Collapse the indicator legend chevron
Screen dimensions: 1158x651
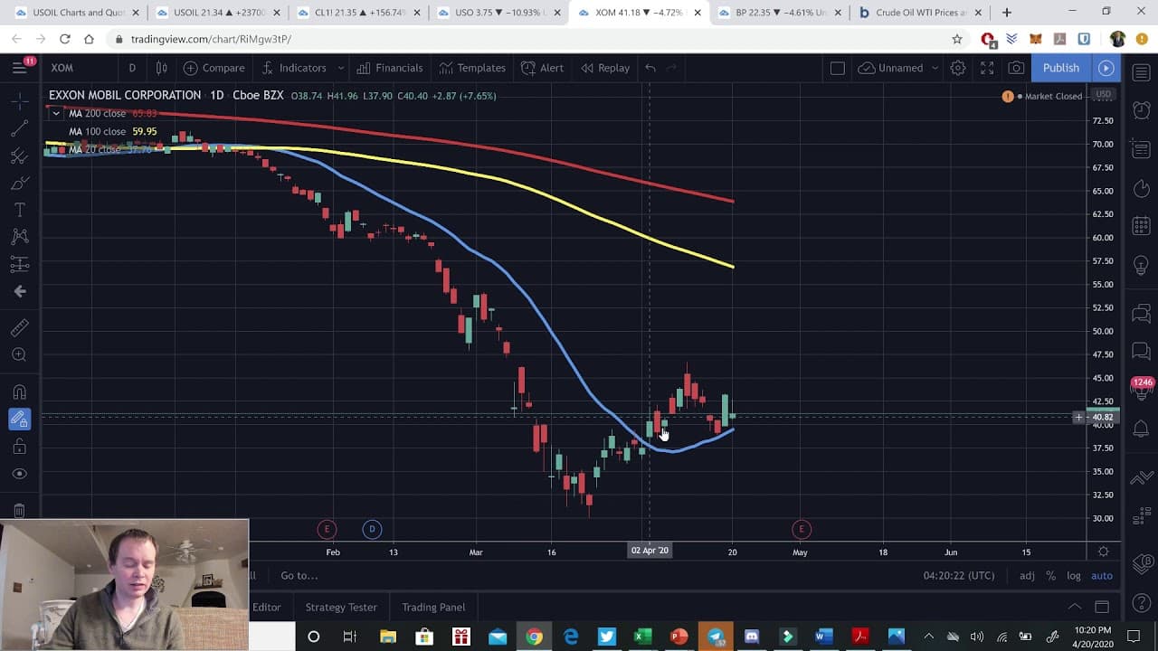tap(56, 113)
